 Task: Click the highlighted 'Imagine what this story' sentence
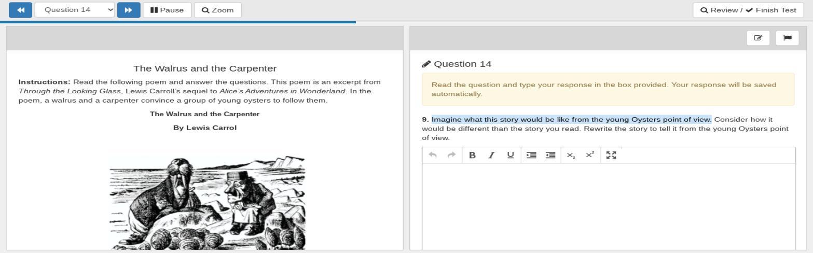tap(571, 119)
